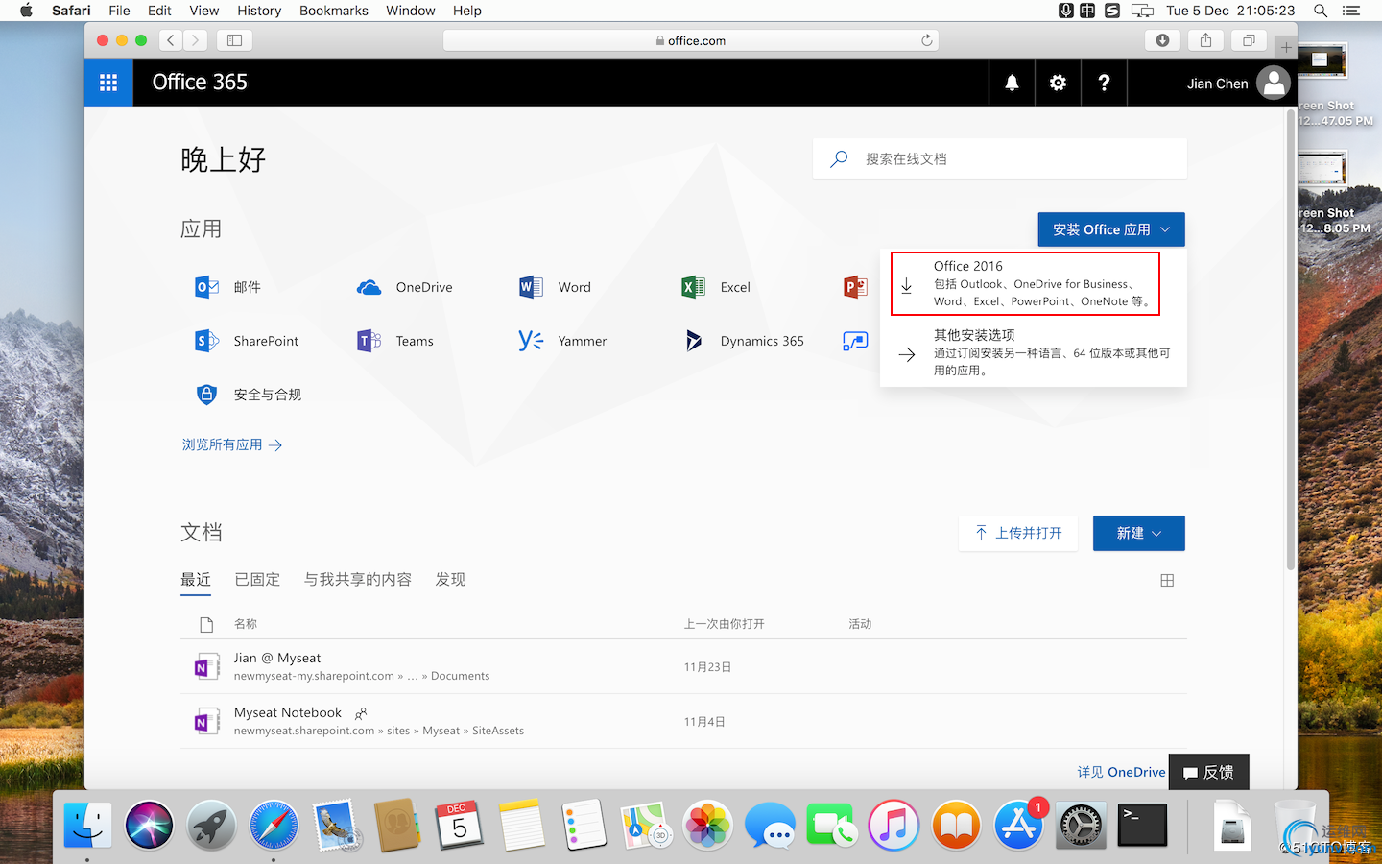Show Safari downloads
This screenshot has height=864, width=1382.
(1162, 40)
